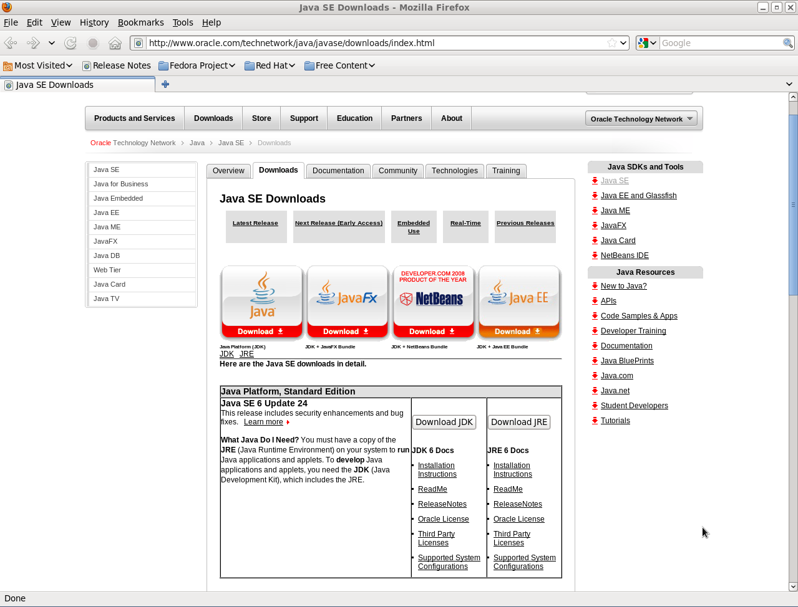Switch to the Technologies tab
Image resolution: width=798 pixels, height=607 pixels.
click(x=455, y=171)
